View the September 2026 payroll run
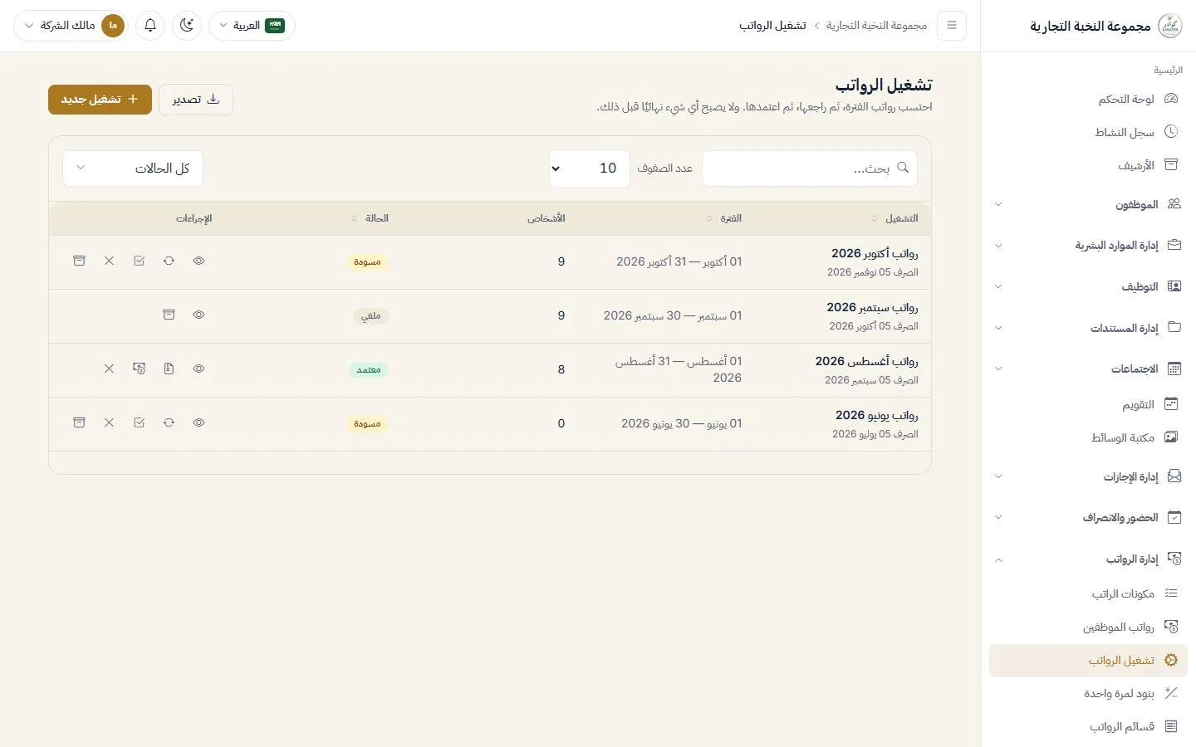 coord(199,315)
